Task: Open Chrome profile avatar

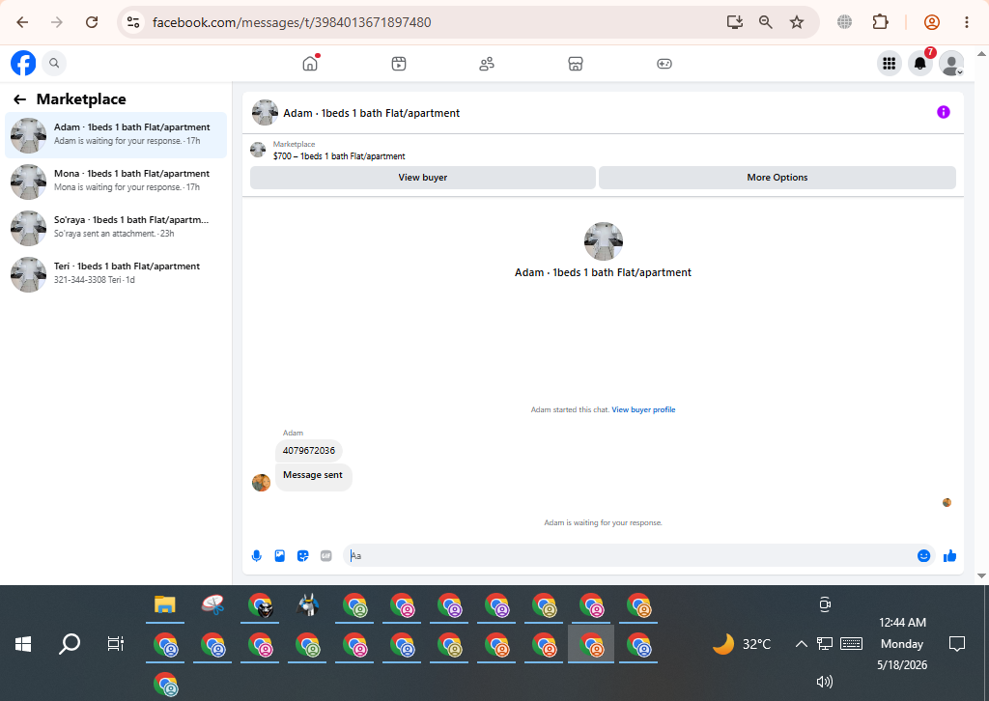Action: (932, 23)
